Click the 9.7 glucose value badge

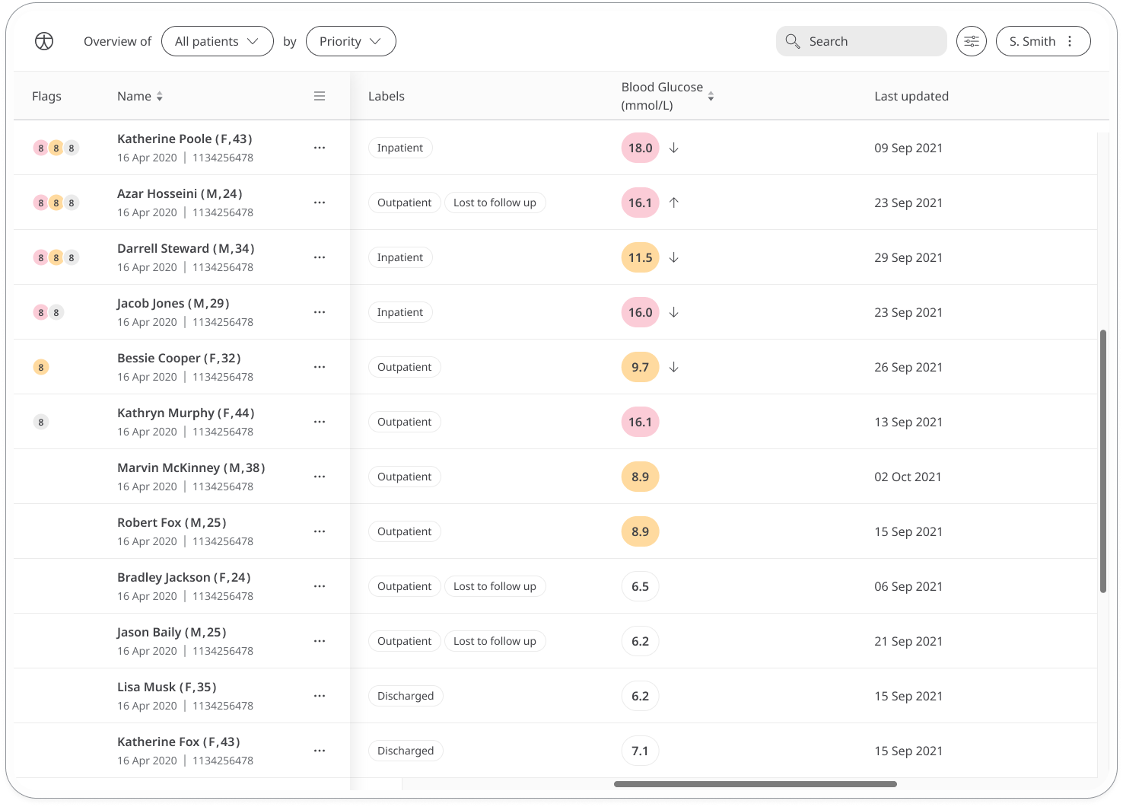(641, 367)
